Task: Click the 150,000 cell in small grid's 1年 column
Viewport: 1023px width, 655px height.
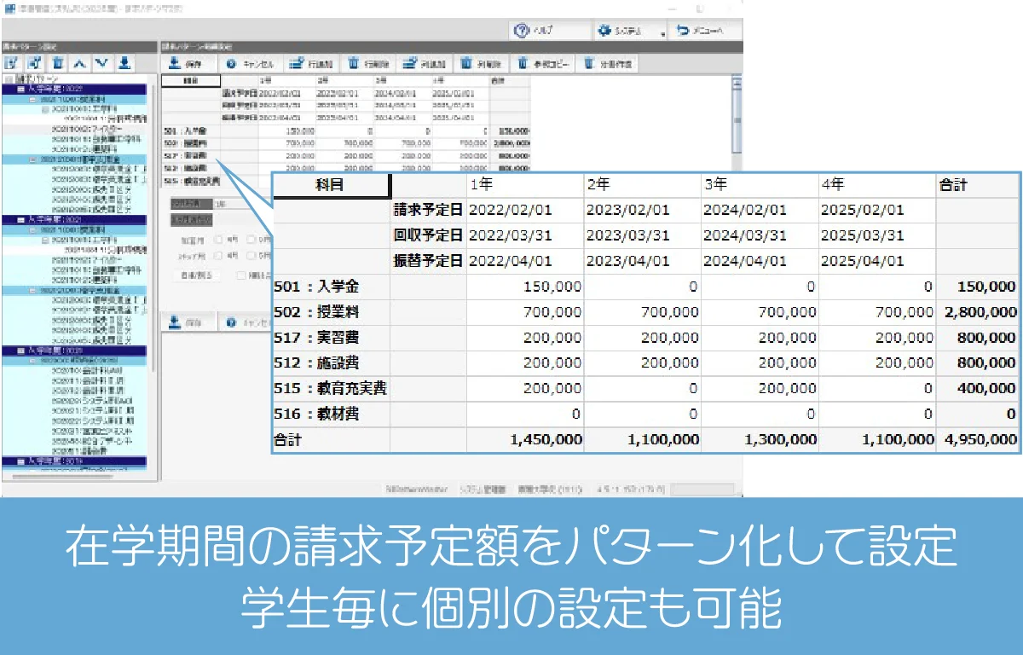Action: coord(286,131)
